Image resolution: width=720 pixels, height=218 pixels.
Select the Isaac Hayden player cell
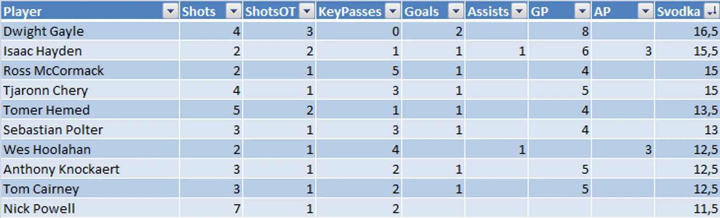click(90, 51)
